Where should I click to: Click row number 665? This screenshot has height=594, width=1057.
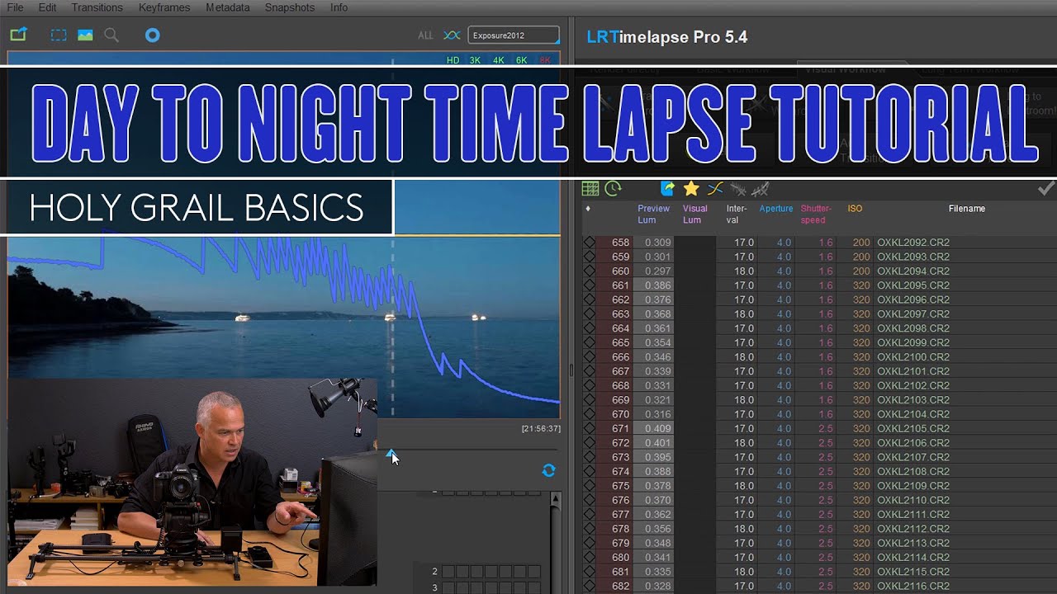point(620,342)
